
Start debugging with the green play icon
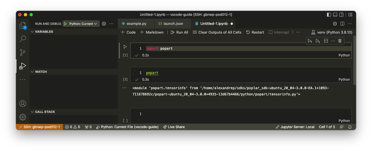click(x=65, y=24)
